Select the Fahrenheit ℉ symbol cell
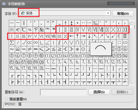 click(36, 30)
